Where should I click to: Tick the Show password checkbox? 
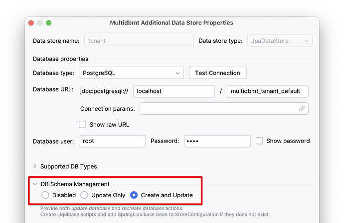click(259, 141)
